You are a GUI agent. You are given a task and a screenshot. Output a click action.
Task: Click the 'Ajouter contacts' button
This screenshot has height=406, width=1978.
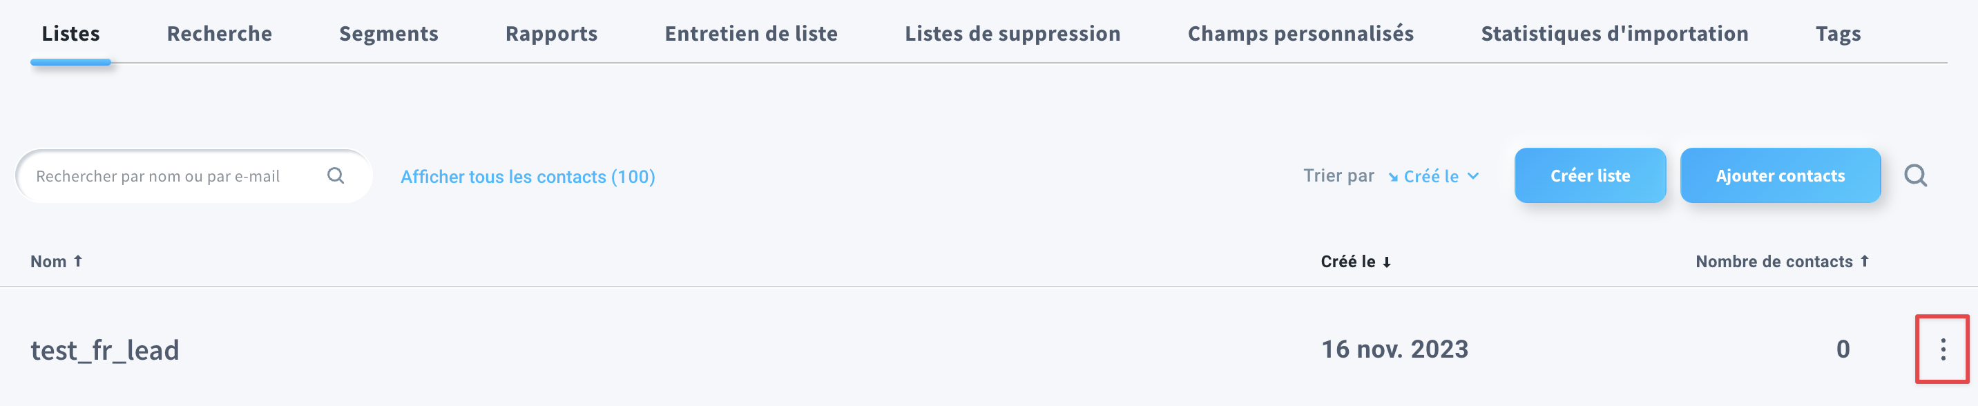[1780, 176]
